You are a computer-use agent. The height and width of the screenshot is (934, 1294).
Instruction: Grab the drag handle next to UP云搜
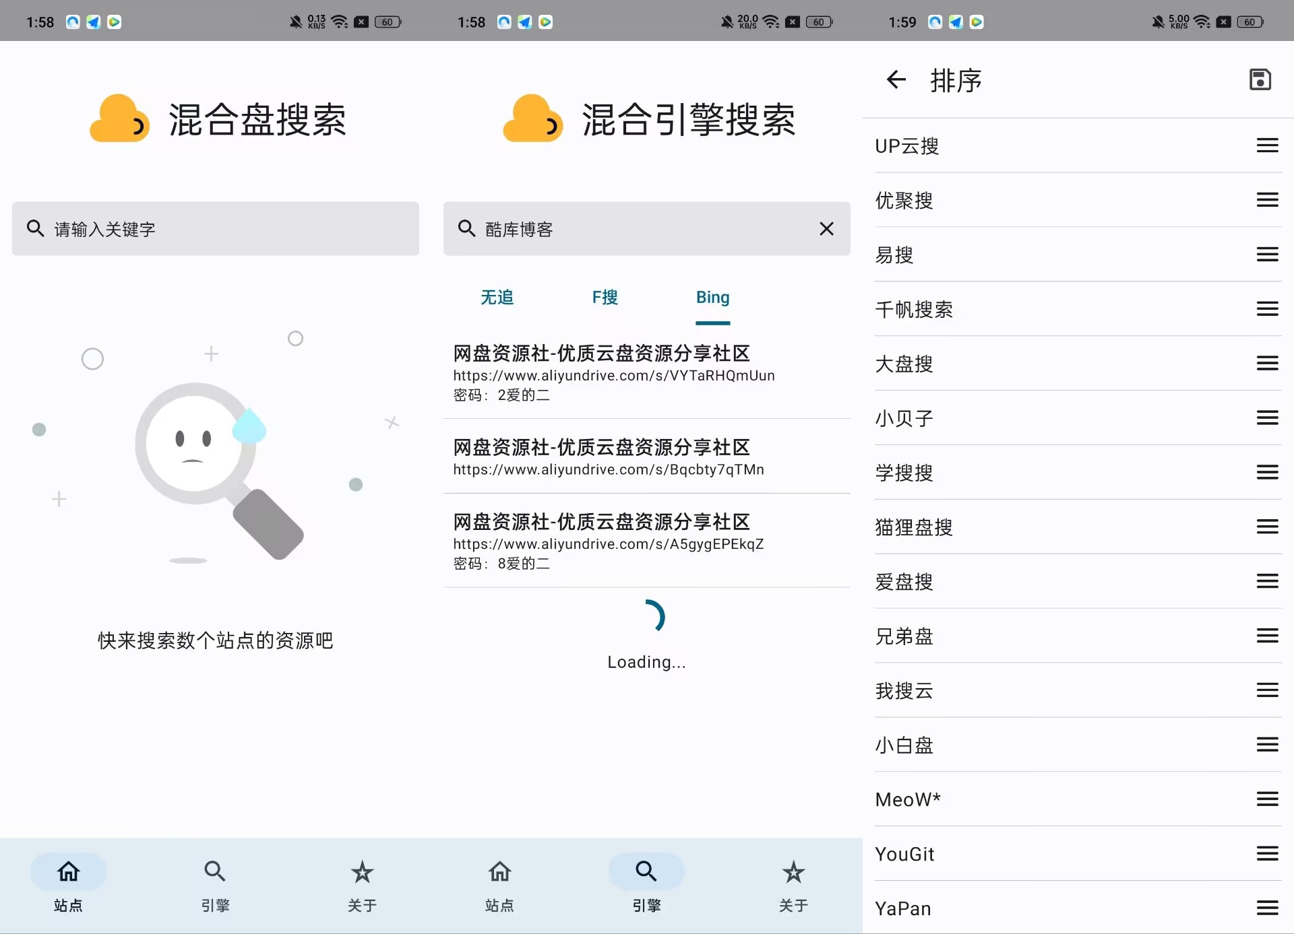point(1267,145)
